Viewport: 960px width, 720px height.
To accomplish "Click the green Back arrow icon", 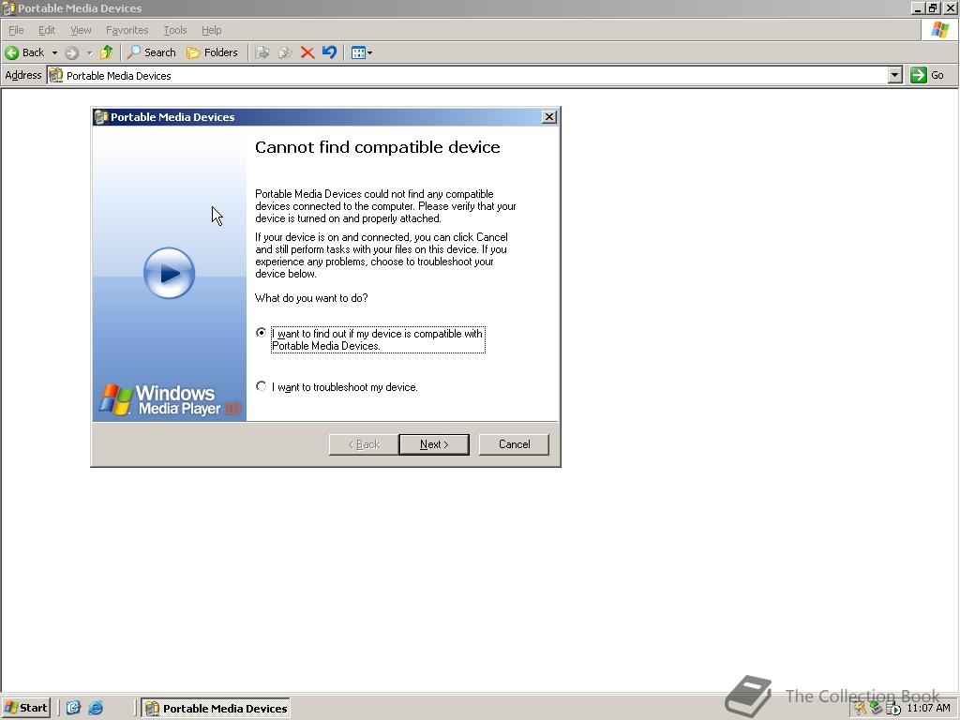I will 11,52.
